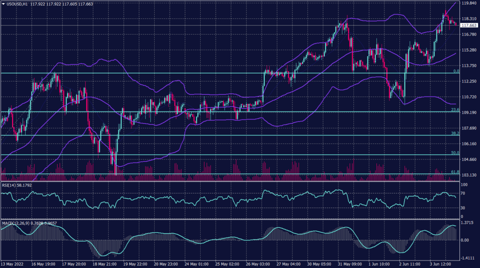The width and height of the screenshot is (480, 268).
Task: Click the 26 May 03:00 time marker
Action: click(x=257, y=264)
